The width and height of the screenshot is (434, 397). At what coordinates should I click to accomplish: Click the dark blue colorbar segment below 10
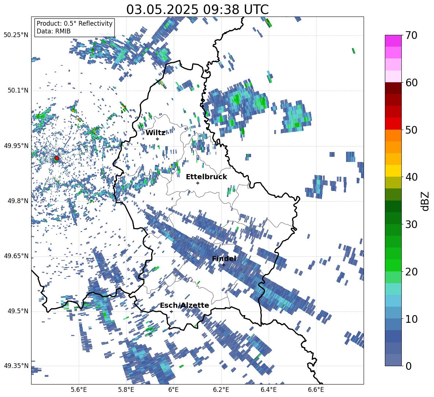coord(393,336)
